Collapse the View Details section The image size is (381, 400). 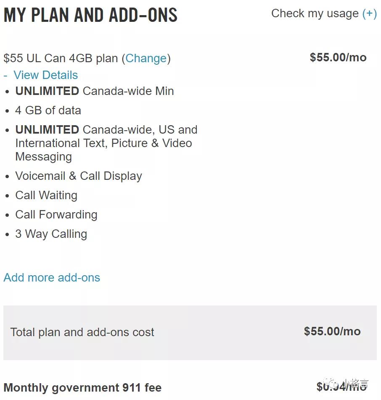tap(45, 75)
